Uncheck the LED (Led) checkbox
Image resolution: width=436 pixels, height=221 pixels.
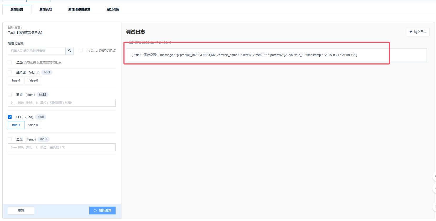tap(10, 117)
